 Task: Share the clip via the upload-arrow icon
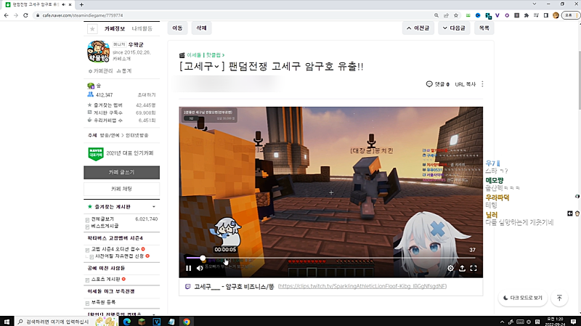(462, 268)
